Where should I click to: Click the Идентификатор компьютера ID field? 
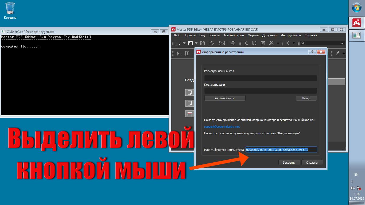(x=281, y=150)
